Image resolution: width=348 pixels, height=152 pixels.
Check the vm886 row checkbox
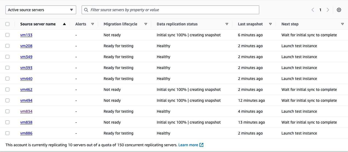coord(7,133)
